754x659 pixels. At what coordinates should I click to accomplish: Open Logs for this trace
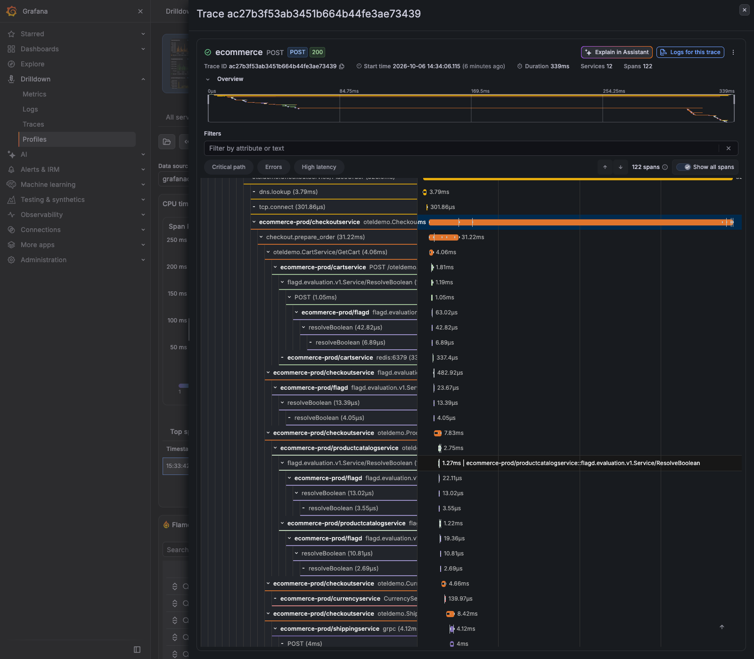click(x=690, y=52)
